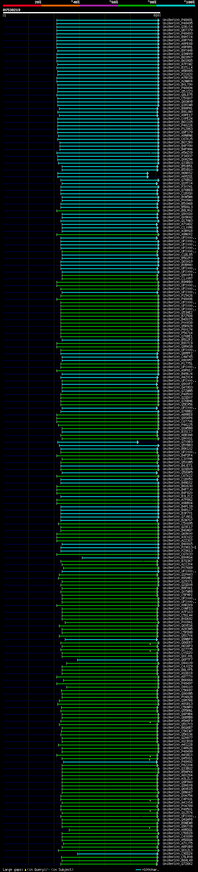Select the UniRef100_C6TKJ5 label
The image size is (198, 872).
tap(178, 139)
